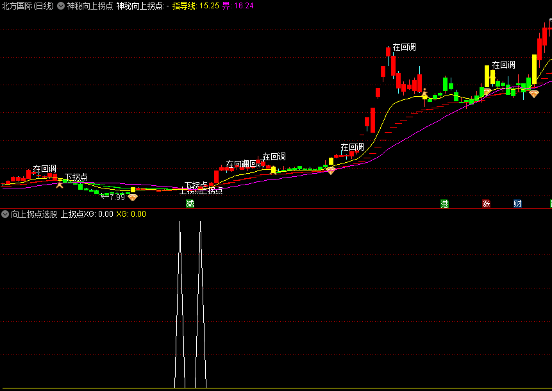Select the yellow baseline in the lower pane
Viewport: 552px width, 391px height.
tap(276, 388)
